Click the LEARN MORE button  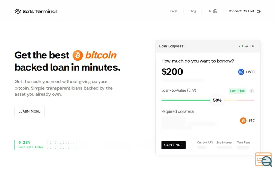click(x=30, y=111)
